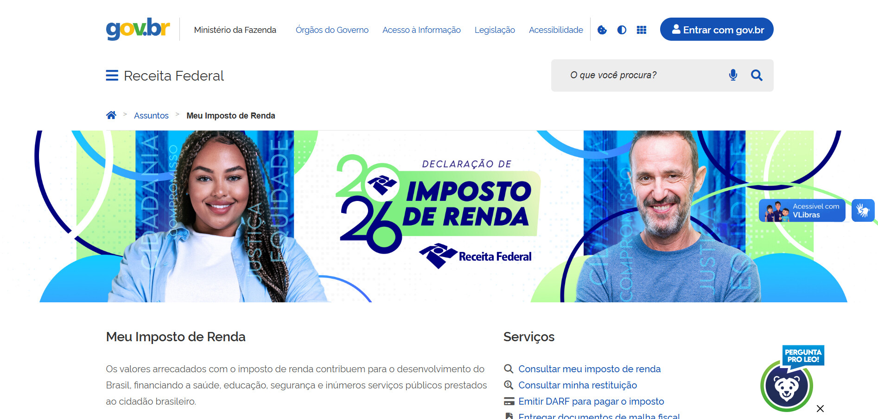Open Consultar meu imposto de renda
The image size is (878, 419).
point(589,369)
